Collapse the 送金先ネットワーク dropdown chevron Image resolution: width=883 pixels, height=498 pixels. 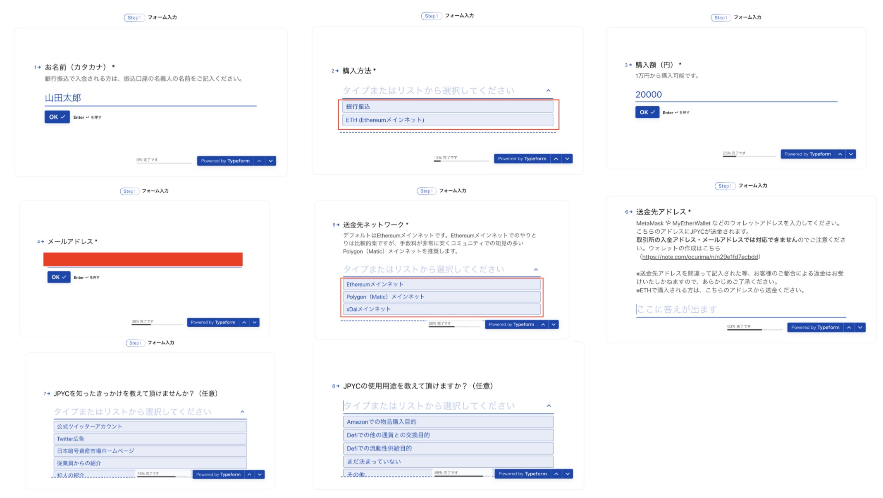(536, 270)
